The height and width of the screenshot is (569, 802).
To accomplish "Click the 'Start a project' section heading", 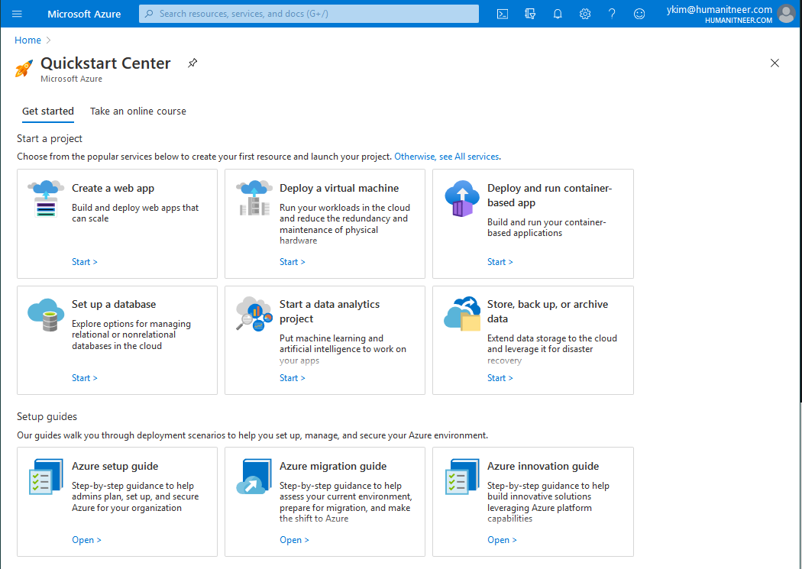I will [50, 138].
